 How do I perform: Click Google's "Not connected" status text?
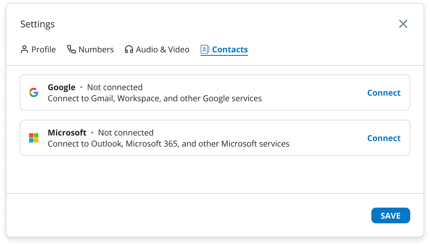coord(115,87)
